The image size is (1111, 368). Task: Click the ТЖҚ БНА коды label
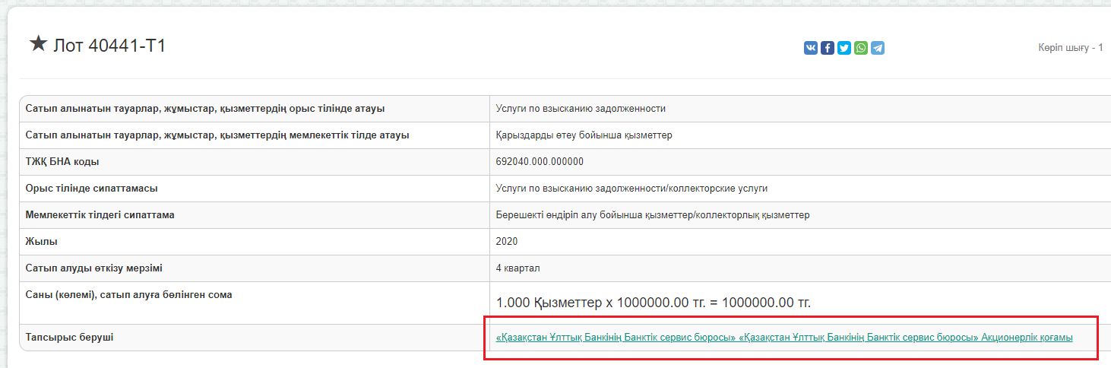[62, 162]
